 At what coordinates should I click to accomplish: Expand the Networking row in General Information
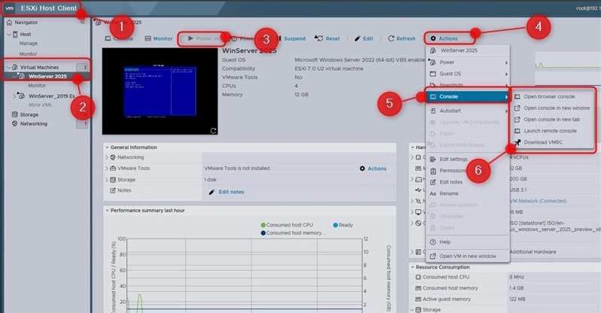(x=107, y=157)
